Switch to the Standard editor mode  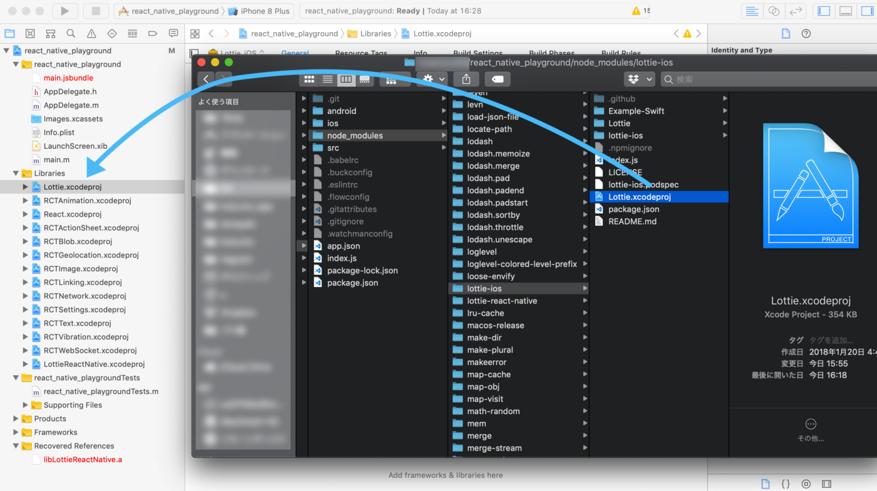[x=752, y=11]
